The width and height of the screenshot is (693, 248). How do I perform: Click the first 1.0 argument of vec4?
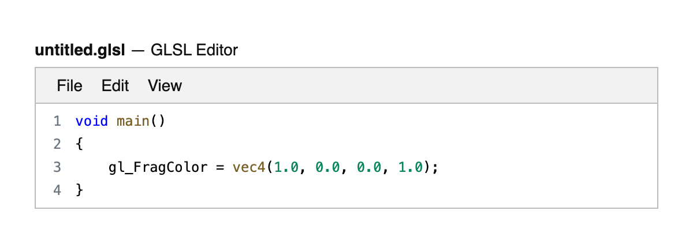[287, 167]
